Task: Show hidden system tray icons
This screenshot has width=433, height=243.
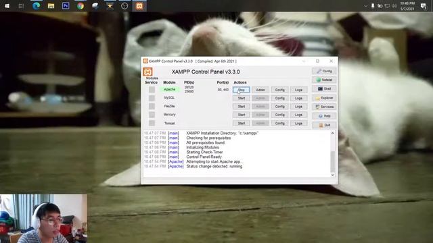Action: (365, 6)
